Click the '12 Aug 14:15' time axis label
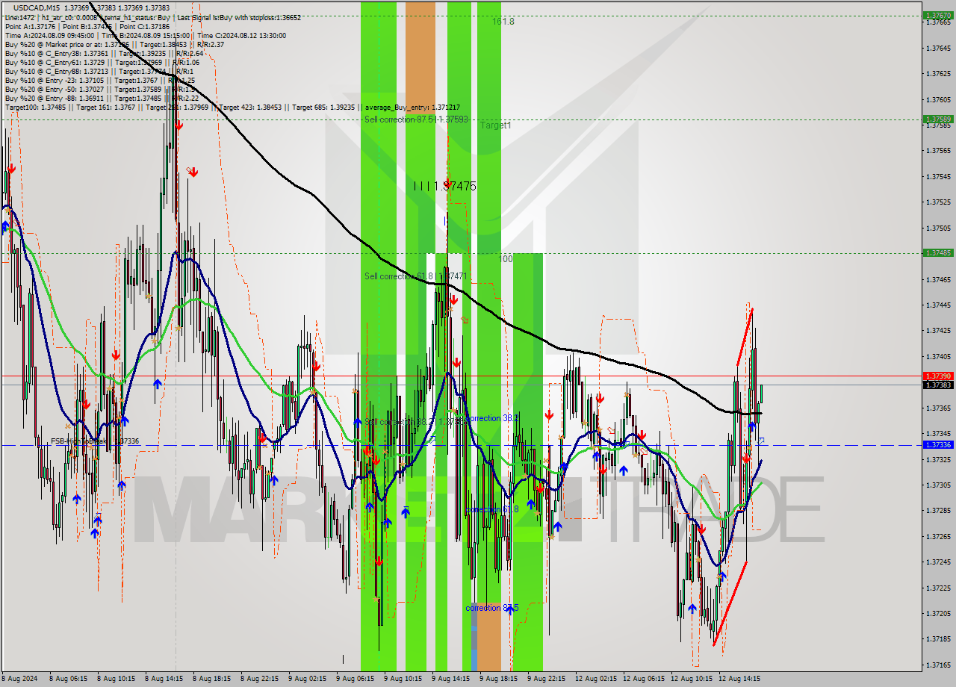Viewport: 956px width, 687px height. tap(739, 679)
